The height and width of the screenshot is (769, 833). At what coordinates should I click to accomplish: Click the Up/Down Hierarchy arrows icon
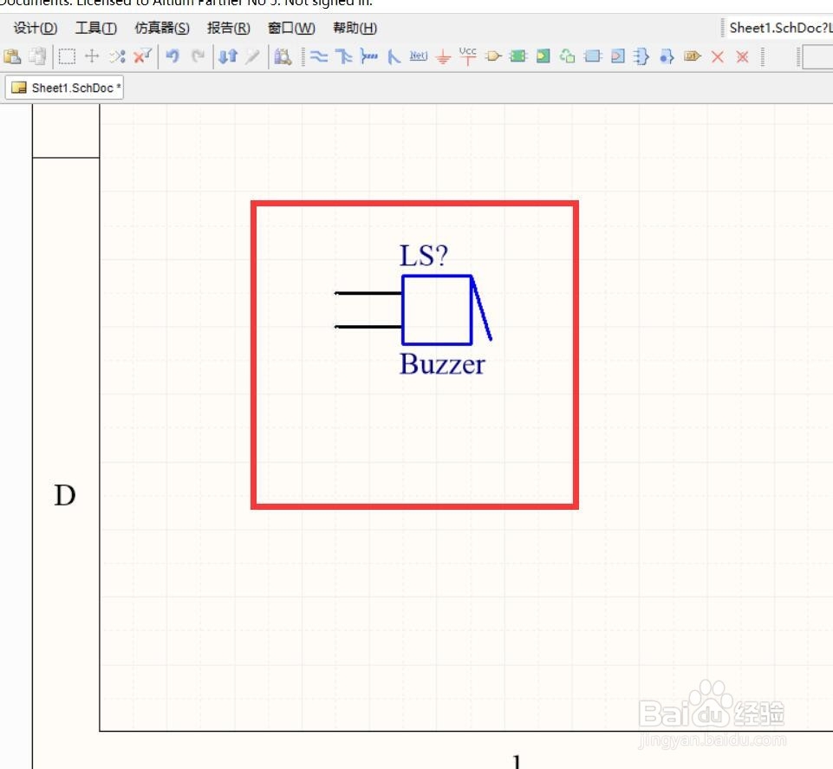point(228,56)
